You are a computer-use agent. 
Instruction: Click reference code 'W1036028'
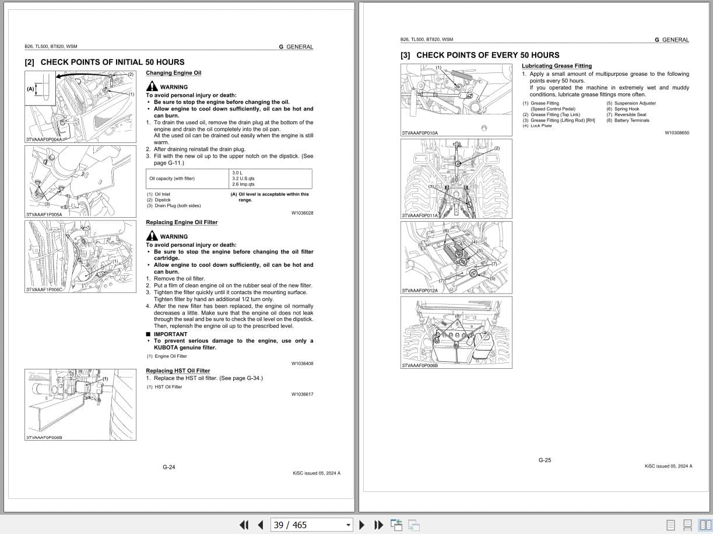[x=302, y=213]
